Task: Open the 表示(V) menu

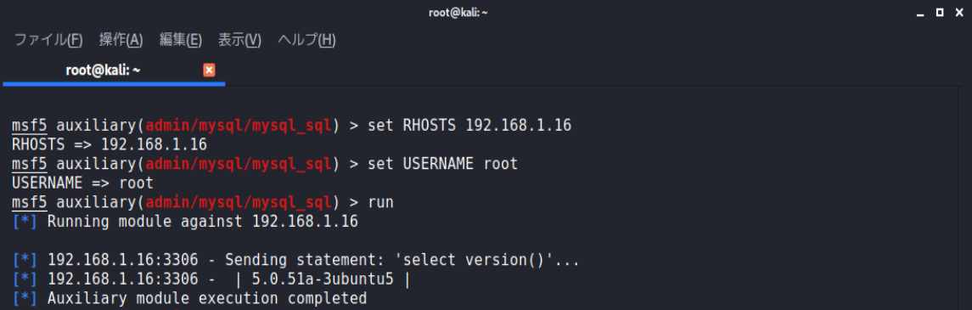Action: [x=239, y=40]
